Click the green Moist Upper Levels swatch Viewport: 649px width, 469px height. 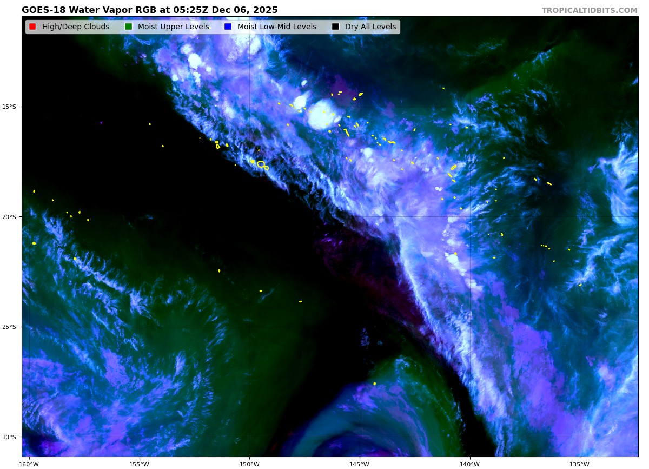pos(128,27)
